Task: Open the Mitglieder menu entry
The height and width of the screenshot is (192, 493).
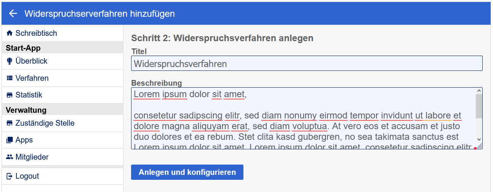Action: click(32, 157)
